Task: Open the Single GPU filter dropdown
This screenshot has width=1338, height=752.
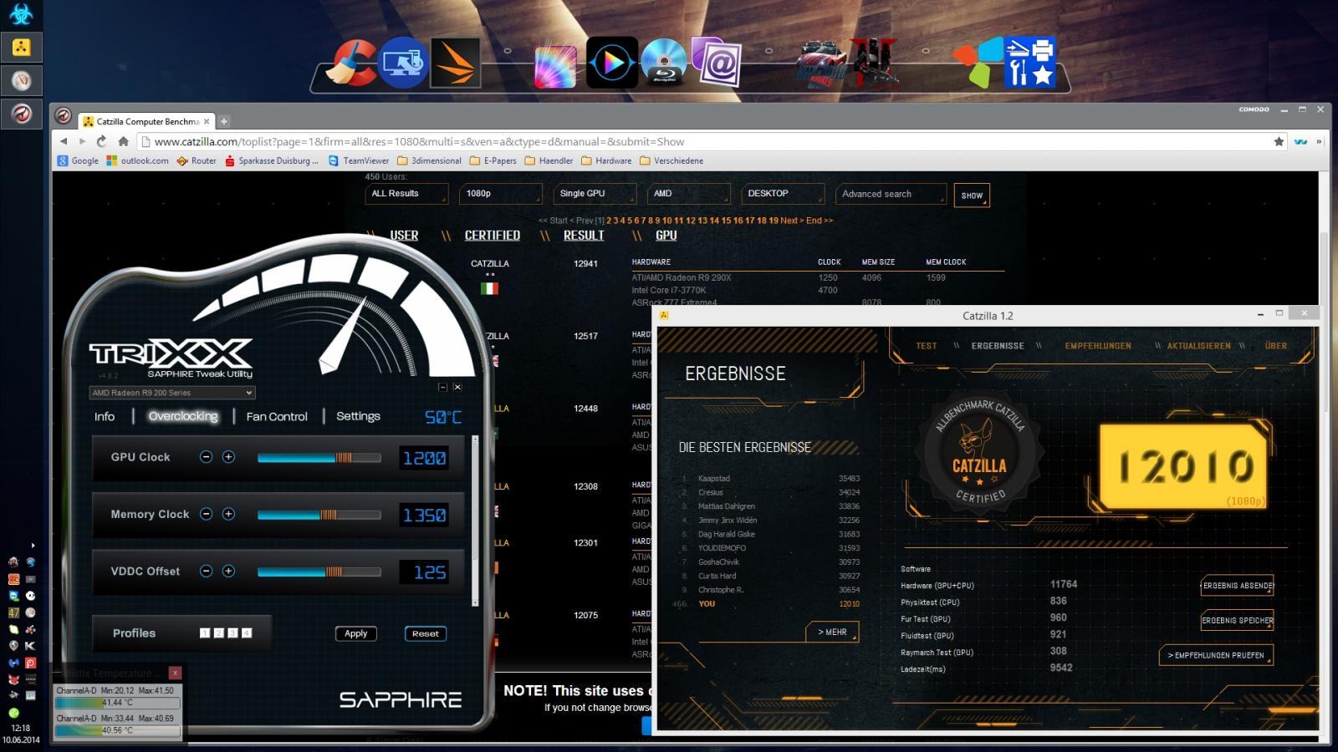Action: click(595, 194)
